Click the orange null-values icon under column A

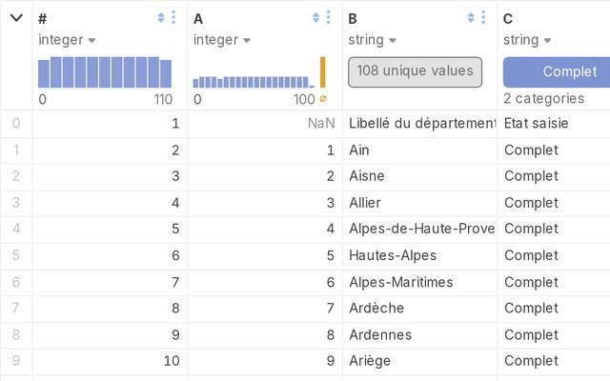[x=323, y=99]
